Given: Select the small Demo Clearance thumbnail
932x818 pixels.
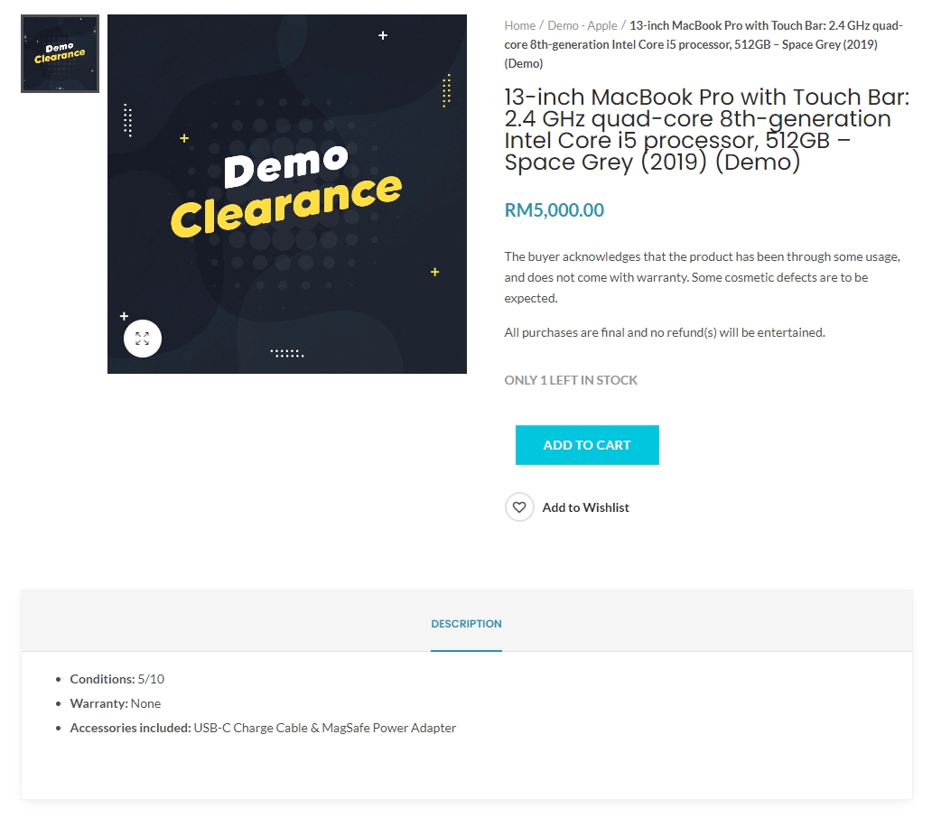Looking at the screenshot, I should pos(60,53).
